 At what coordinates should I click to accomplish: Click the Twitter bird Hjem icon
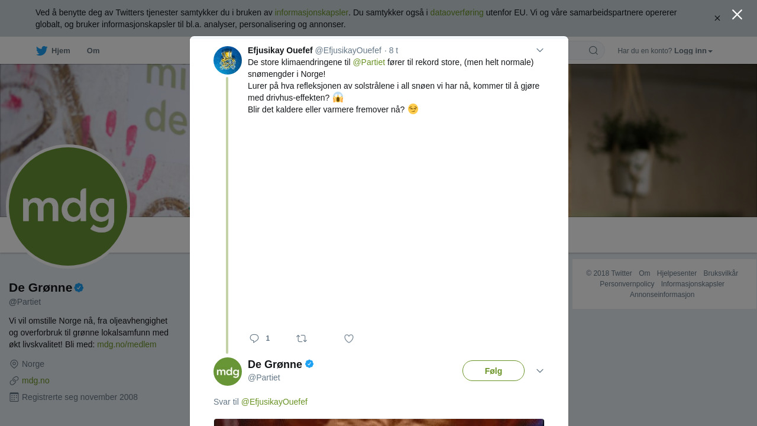point(41,51)
